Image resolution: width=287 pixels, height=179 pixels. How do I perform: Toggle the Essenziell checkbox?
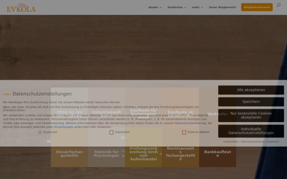pos(40,132)
